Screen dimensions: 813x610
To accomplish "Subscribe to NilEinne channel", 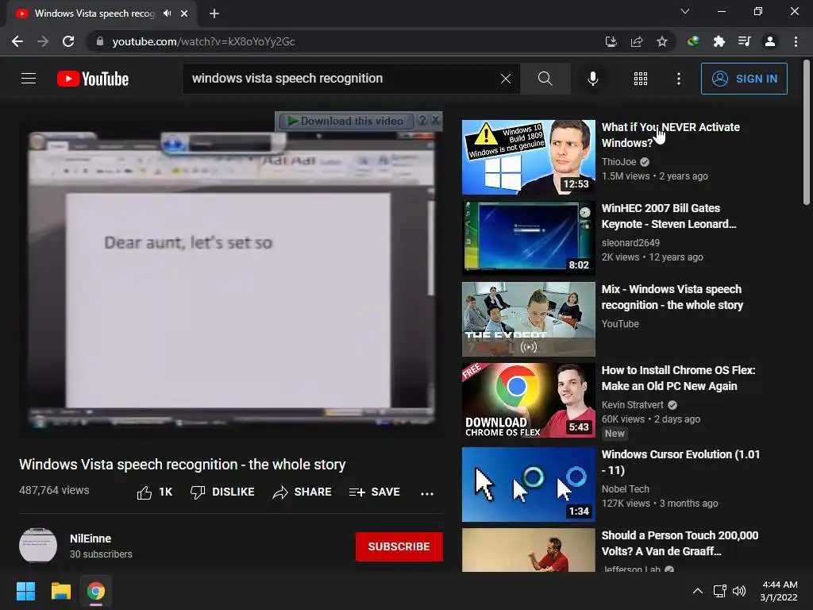I will pos(399,546).
